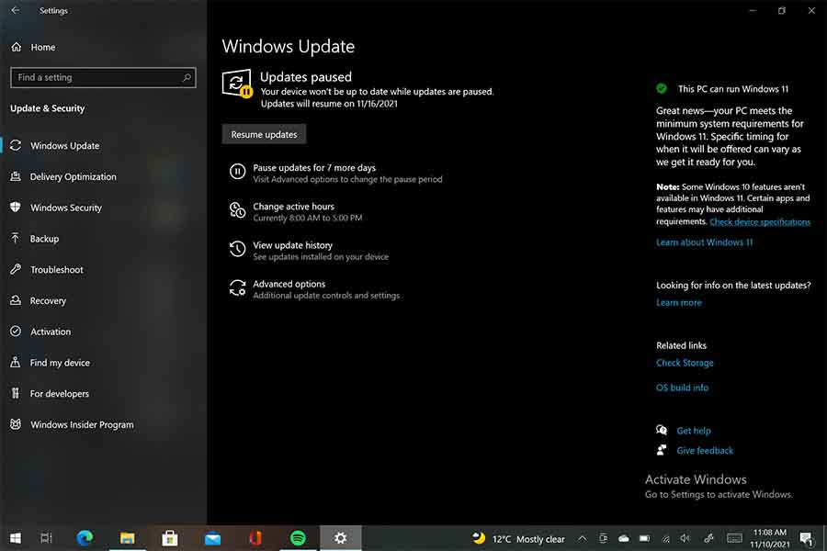Viewport: 827px width, 551px height.
Task: Open the OS build info link
Action: 682,388
